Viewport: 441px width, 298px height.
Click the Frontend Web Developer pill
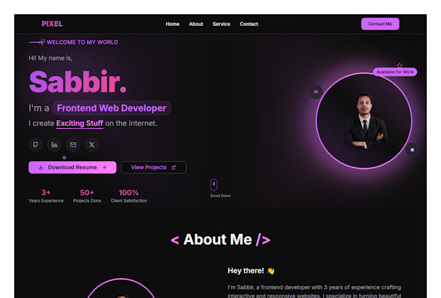112,108
